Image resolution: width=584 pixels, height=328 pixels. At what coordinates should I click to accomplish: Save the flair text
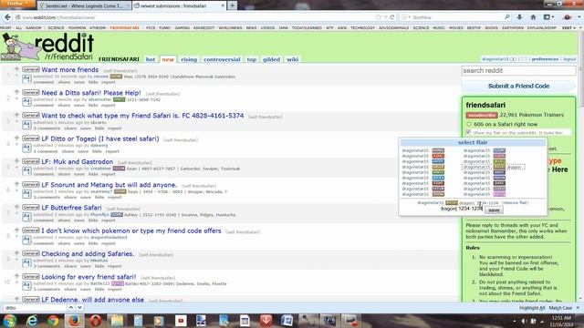pyautogui.click(x=494, y=210)
